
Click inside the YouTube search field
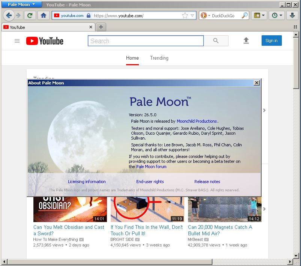(x=146, y=41)
